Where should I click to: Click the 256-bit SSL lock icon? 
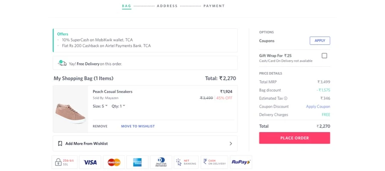63,162
